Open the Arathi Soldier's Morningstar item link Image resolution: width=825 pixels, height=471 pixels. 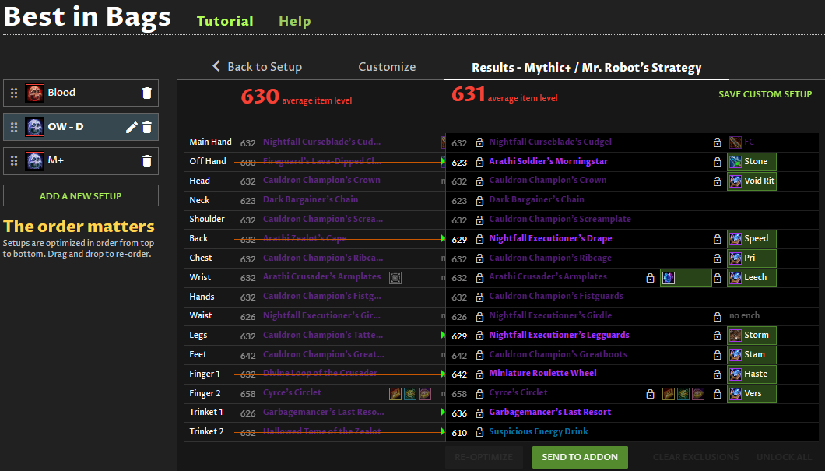pyautogui.click(x=548, y=162)
